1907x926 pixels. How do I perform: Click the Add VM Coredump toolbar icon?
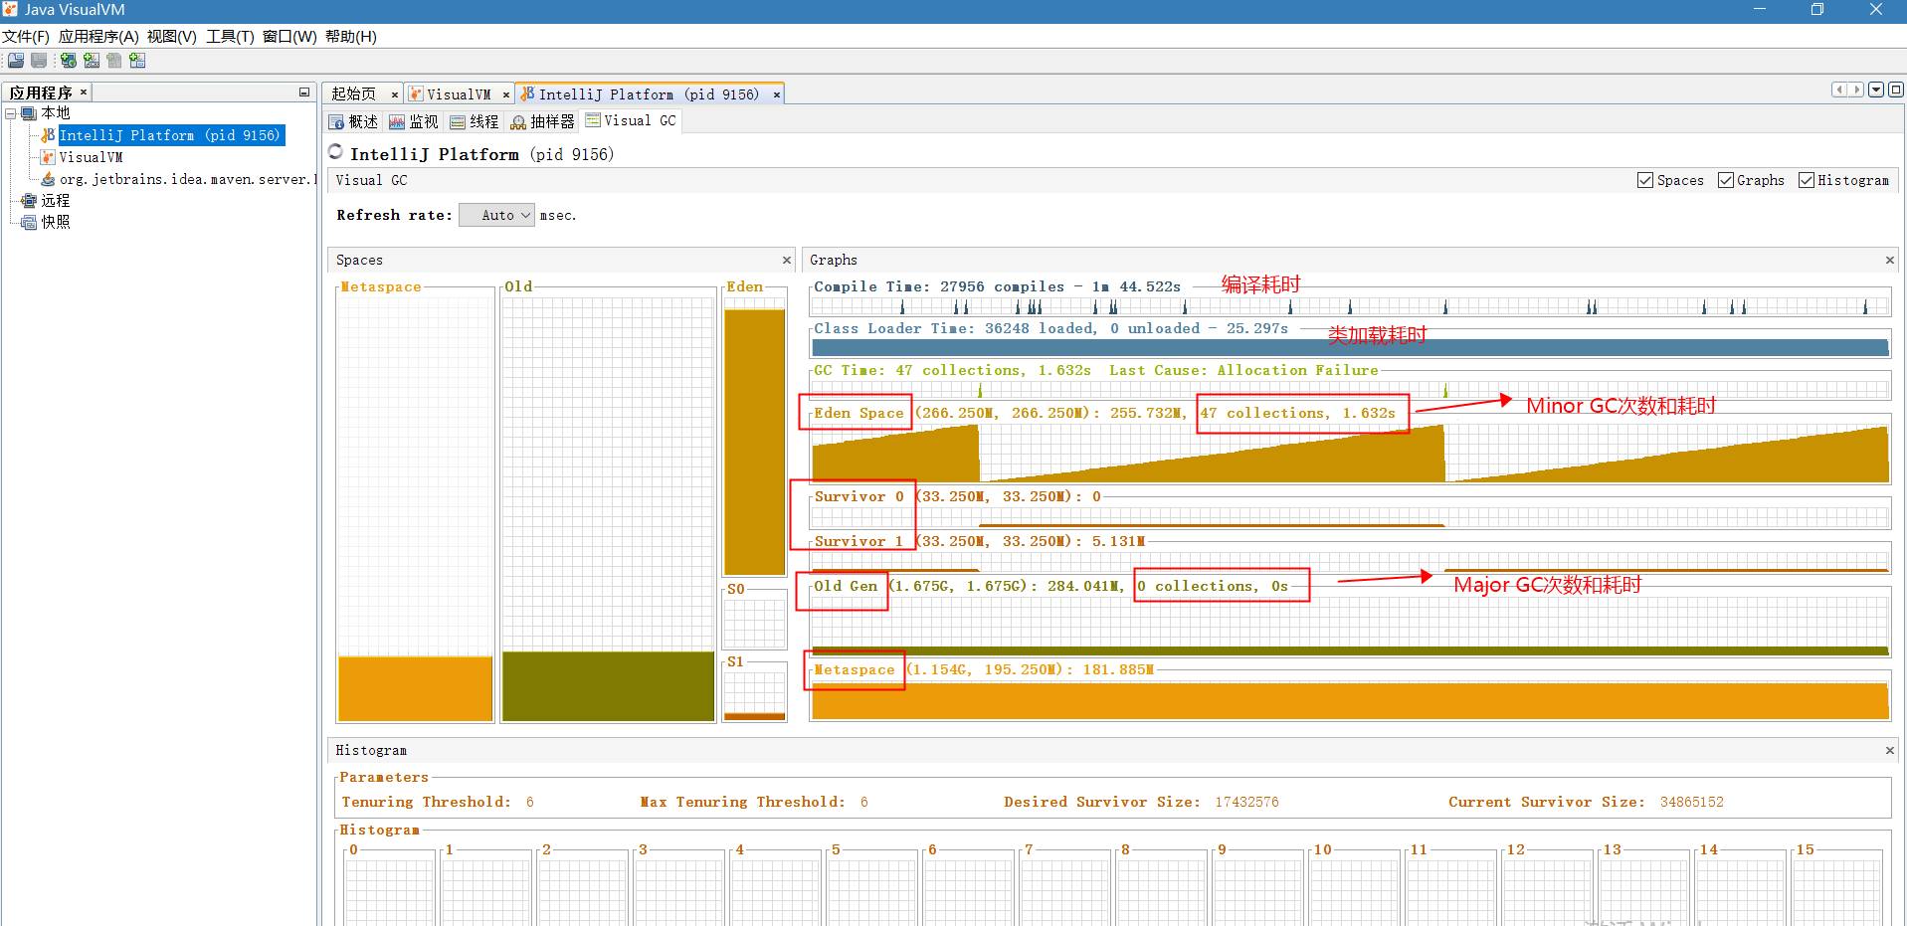coord(114,61)
